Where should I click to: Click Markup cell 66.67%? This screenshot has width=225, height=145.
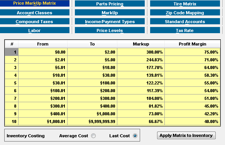(141, 121)
